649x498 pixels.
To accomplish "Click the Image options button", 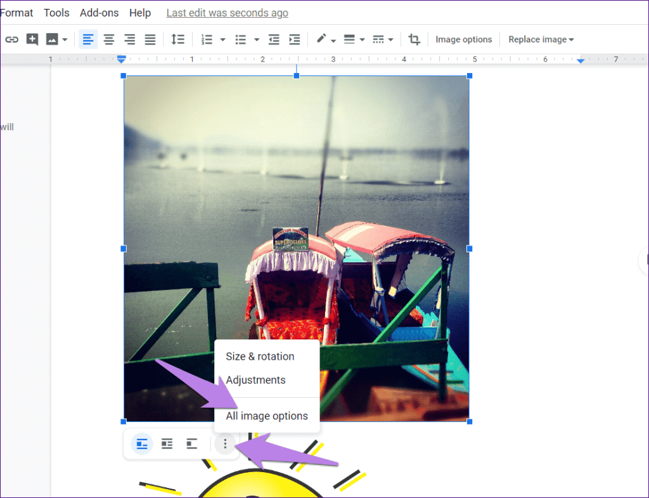I will (x=463, y=39).
